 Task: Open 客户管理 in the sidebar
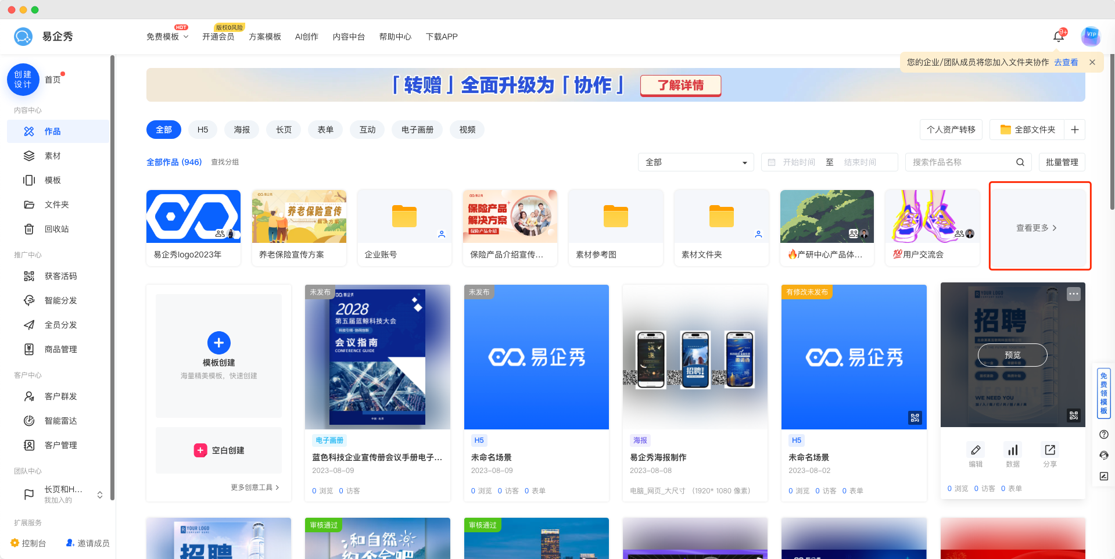[x=58, y=445]
